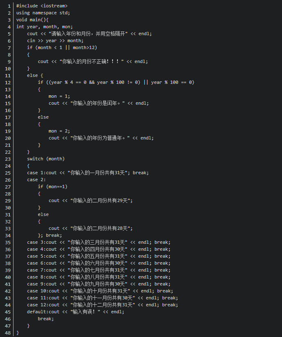Click line number 23 in the gutter
The height and width of the screenshot is (337, 282).
tap(8, 159)
